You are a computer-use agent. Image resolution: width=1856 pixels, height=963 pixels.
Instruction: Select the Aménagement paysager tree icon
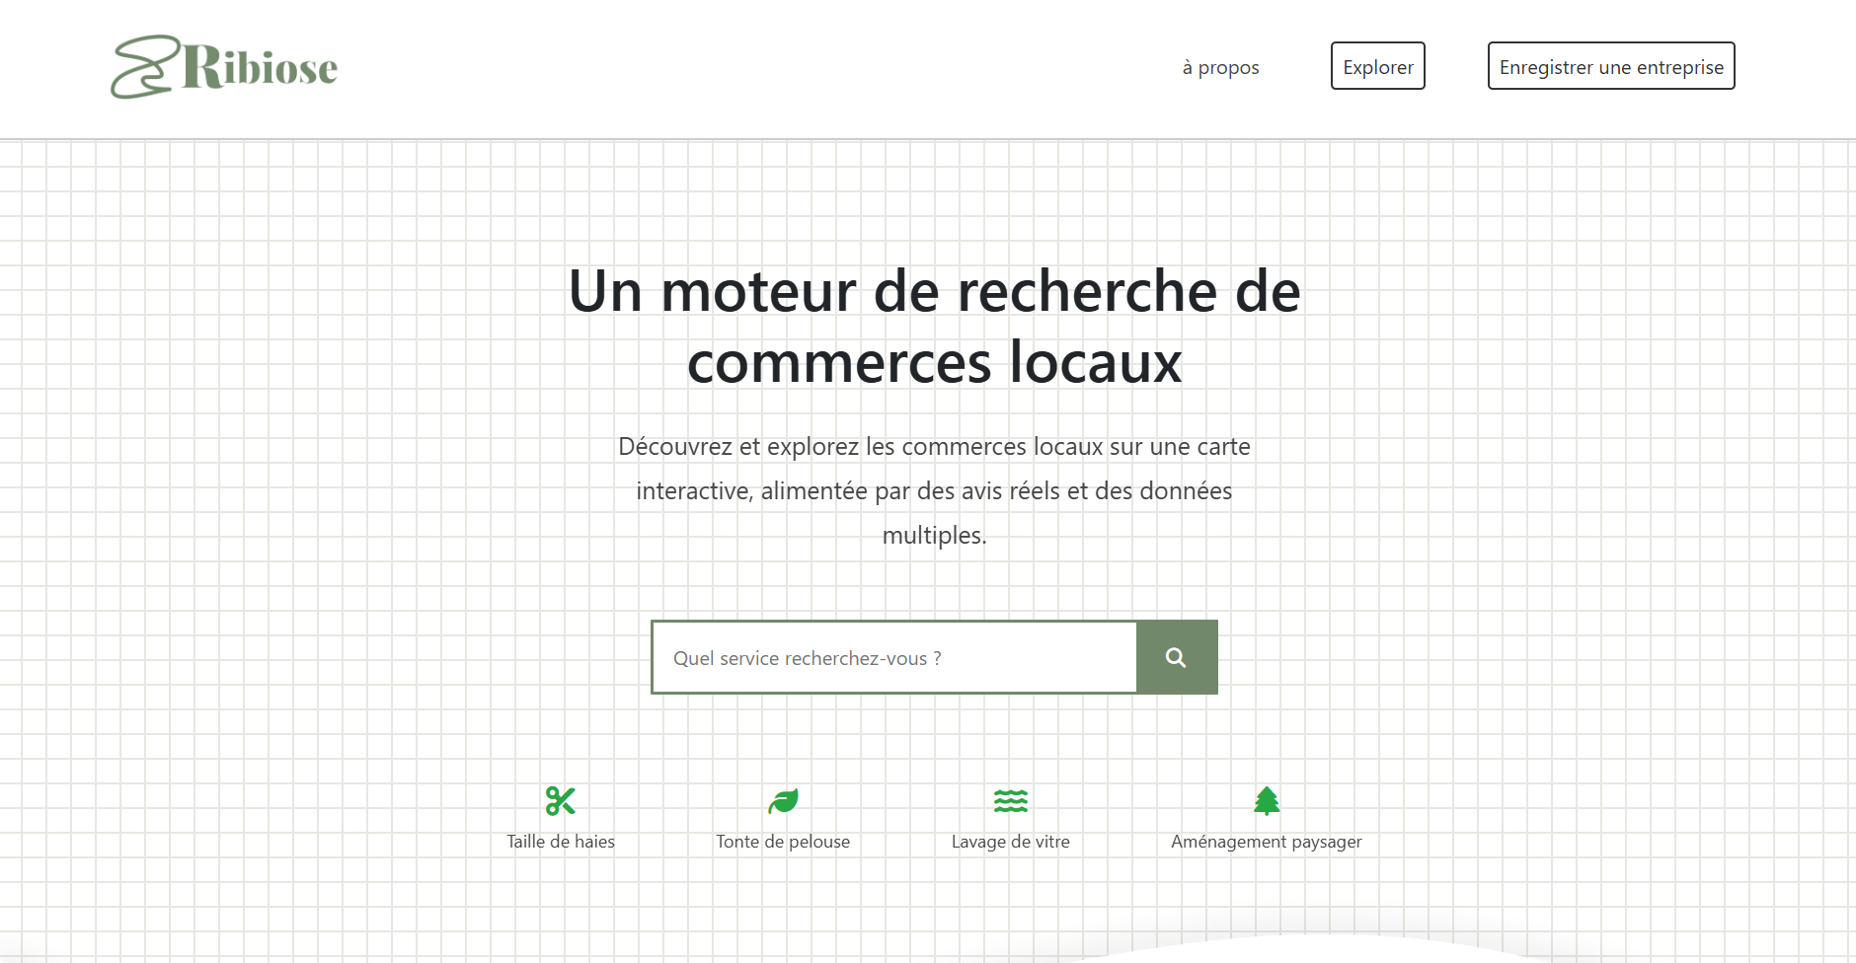[1266, 800]
